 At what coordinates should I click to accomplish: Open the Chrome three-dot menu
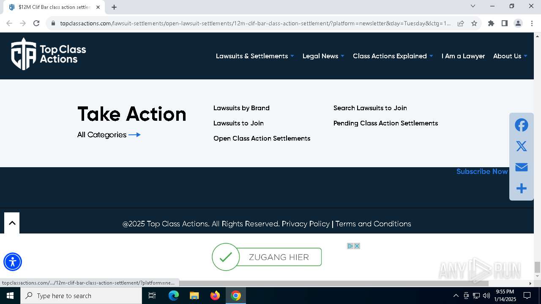[532, 23]
